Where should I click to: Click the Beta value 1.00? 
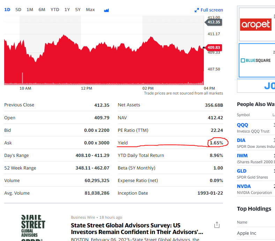(218, 168)
